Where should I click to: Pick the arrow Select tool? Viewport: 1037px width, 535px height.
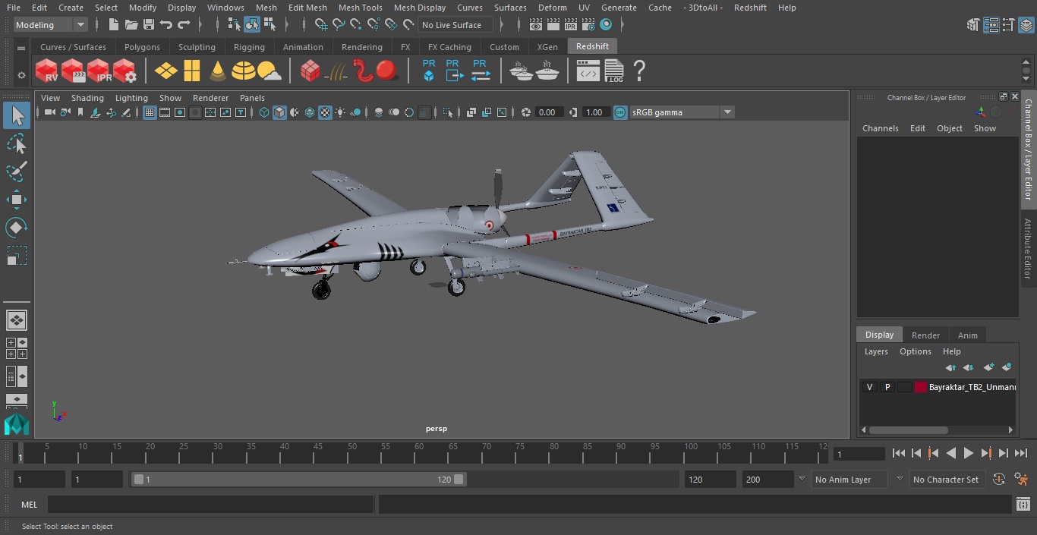17,115
